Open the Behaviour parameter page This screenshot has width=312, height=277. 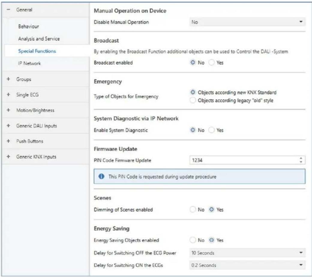click(x=28, y=26)
